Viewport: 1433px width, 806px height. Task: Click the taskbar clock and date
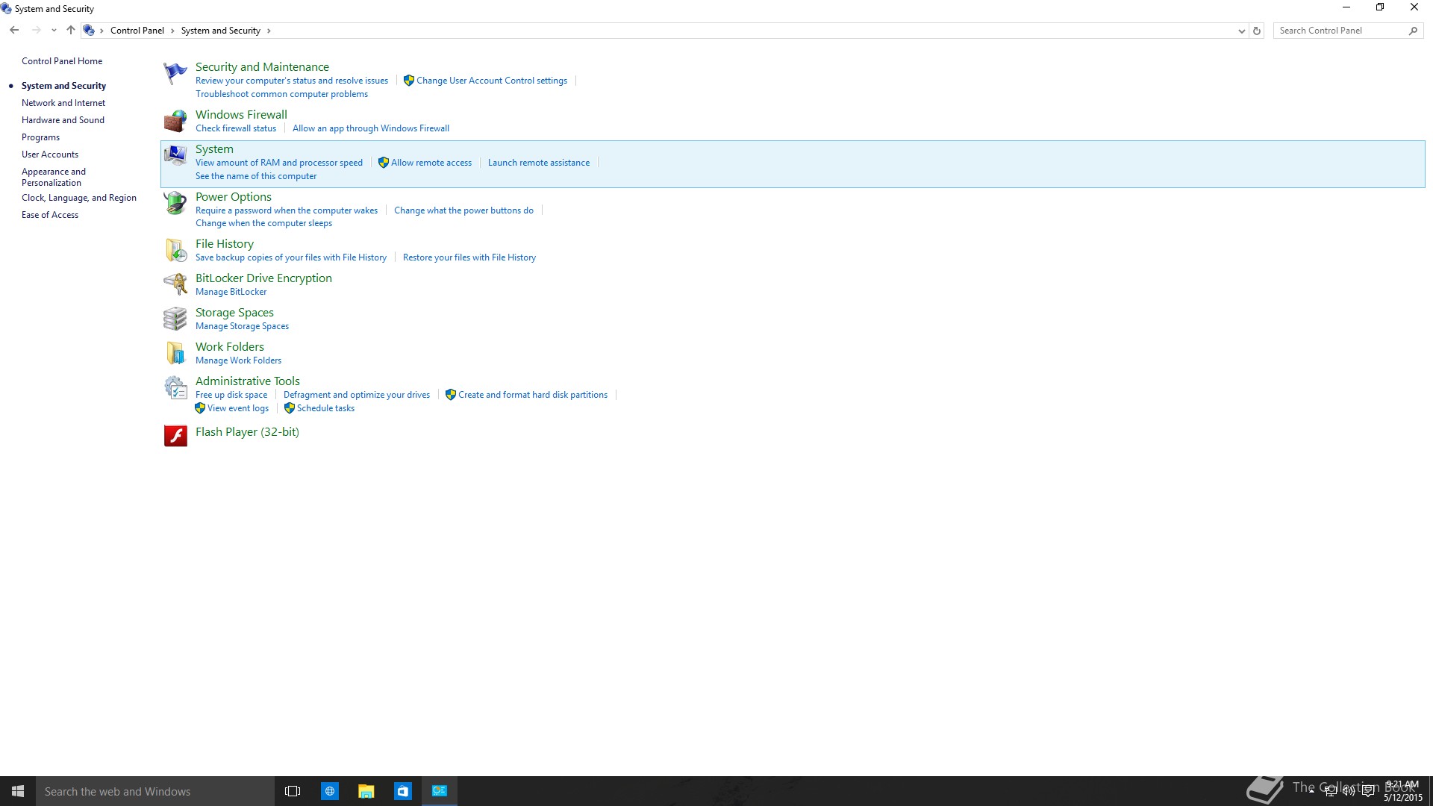coord(1402,791)
